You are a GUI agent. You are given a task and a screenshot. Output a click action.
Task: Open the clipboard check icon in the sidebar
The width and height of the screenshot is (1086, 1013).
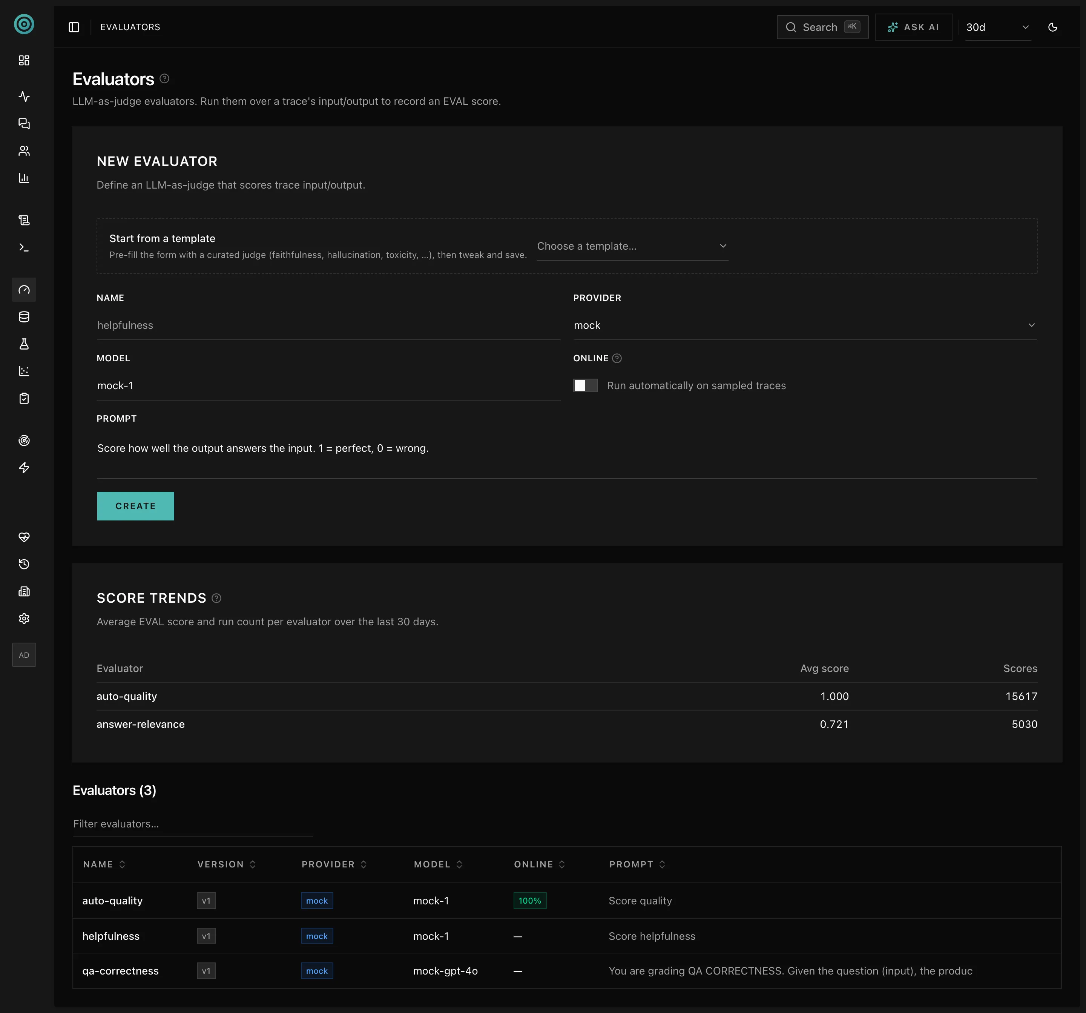[x=24, y=398]
